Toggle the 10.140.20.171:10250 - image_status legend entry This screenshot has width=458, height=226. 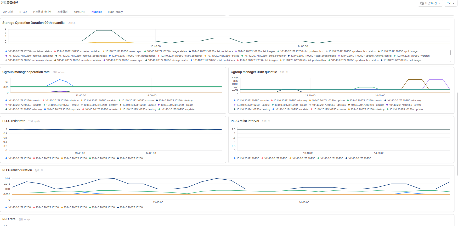pyautogui.click(x=166, y=51)
